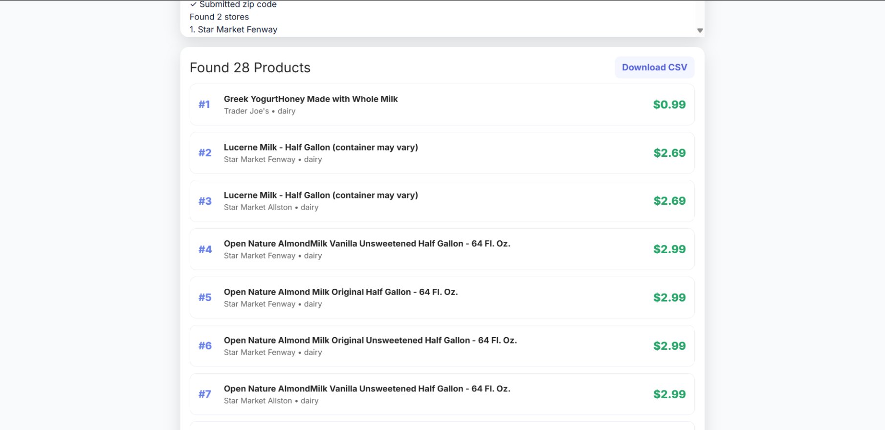Image resolution: width=885 pixels, height=430 pixels.
Task: Click the Star Market Fenway log entry
Action: pos(233,30)
